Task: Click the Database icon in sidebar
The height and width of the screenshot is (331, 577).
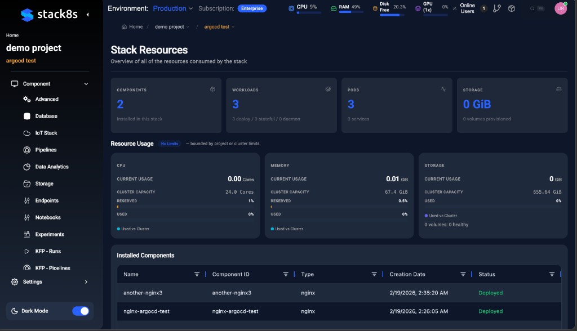Action: (x=27, y=116)
